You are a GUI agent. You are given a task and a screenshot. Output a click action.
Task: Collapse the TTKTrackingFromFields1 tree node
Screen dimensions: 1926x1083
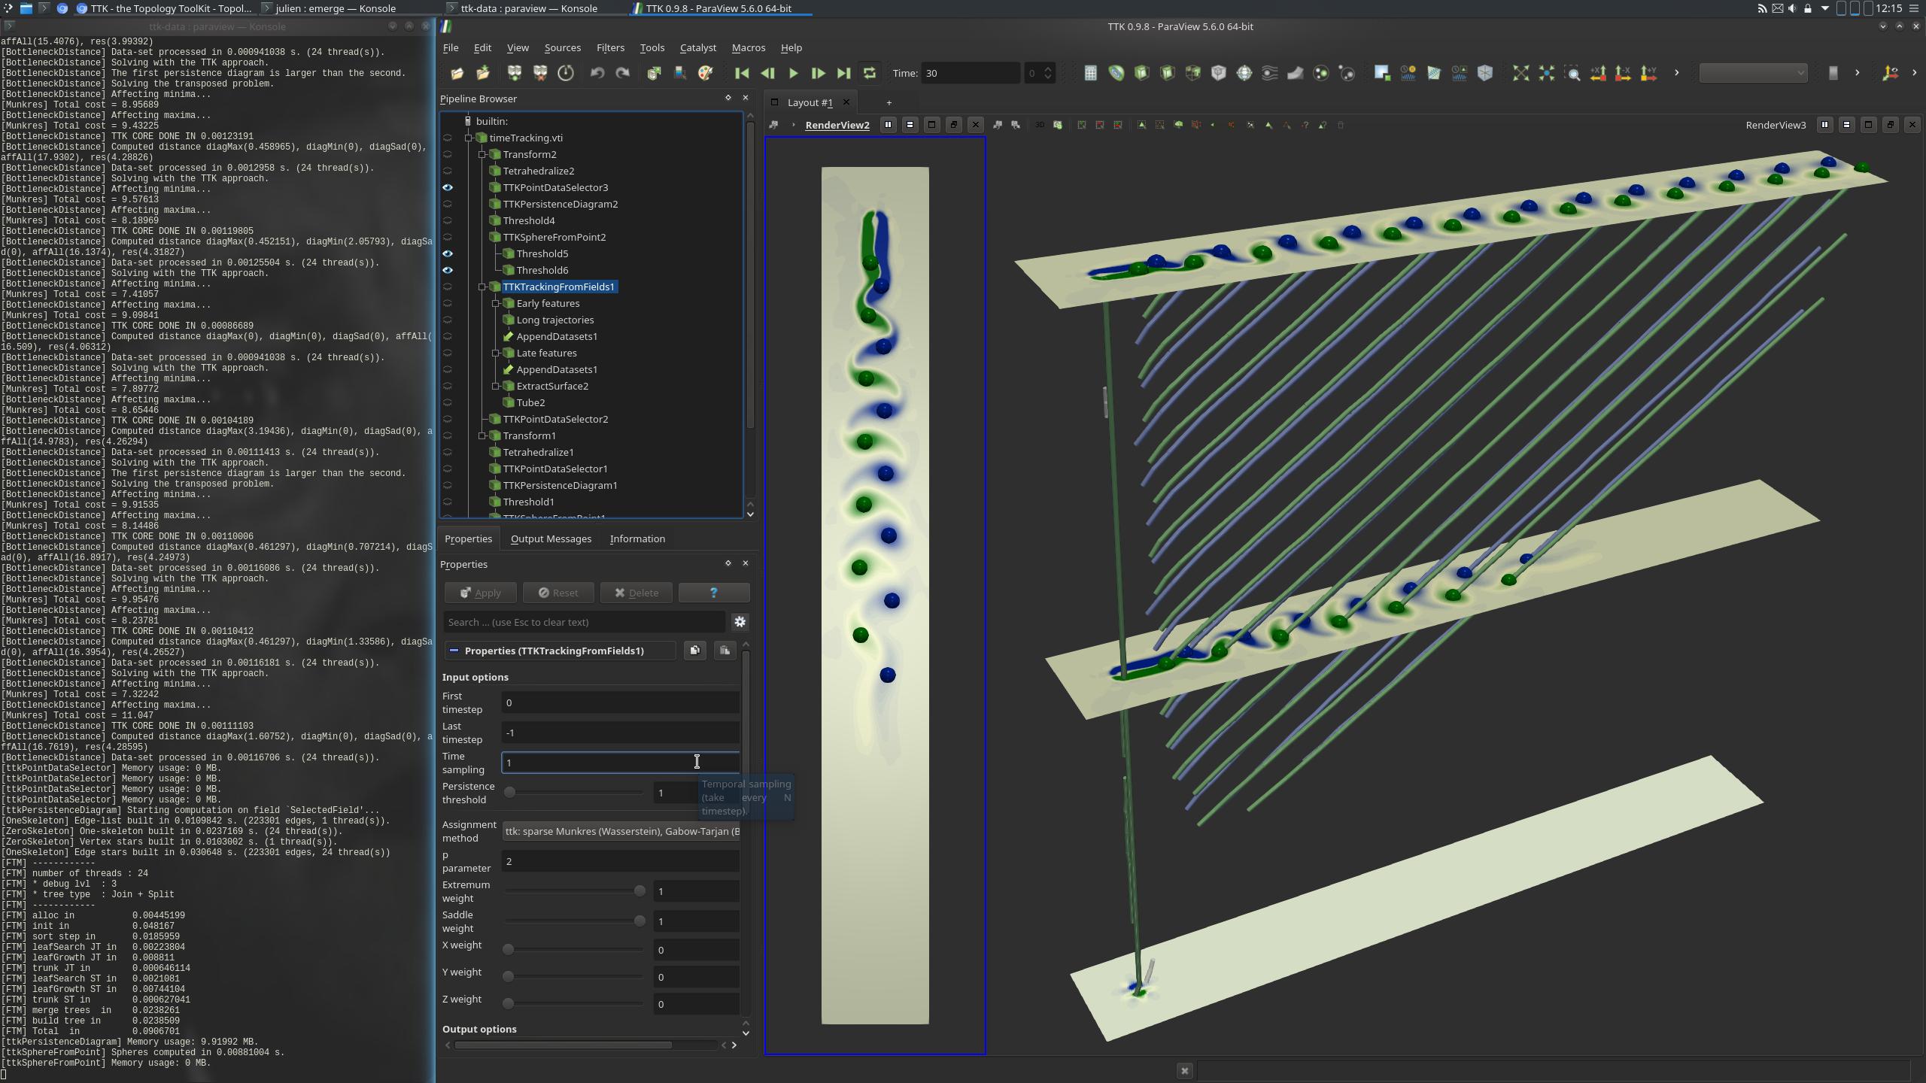[482, 287]
